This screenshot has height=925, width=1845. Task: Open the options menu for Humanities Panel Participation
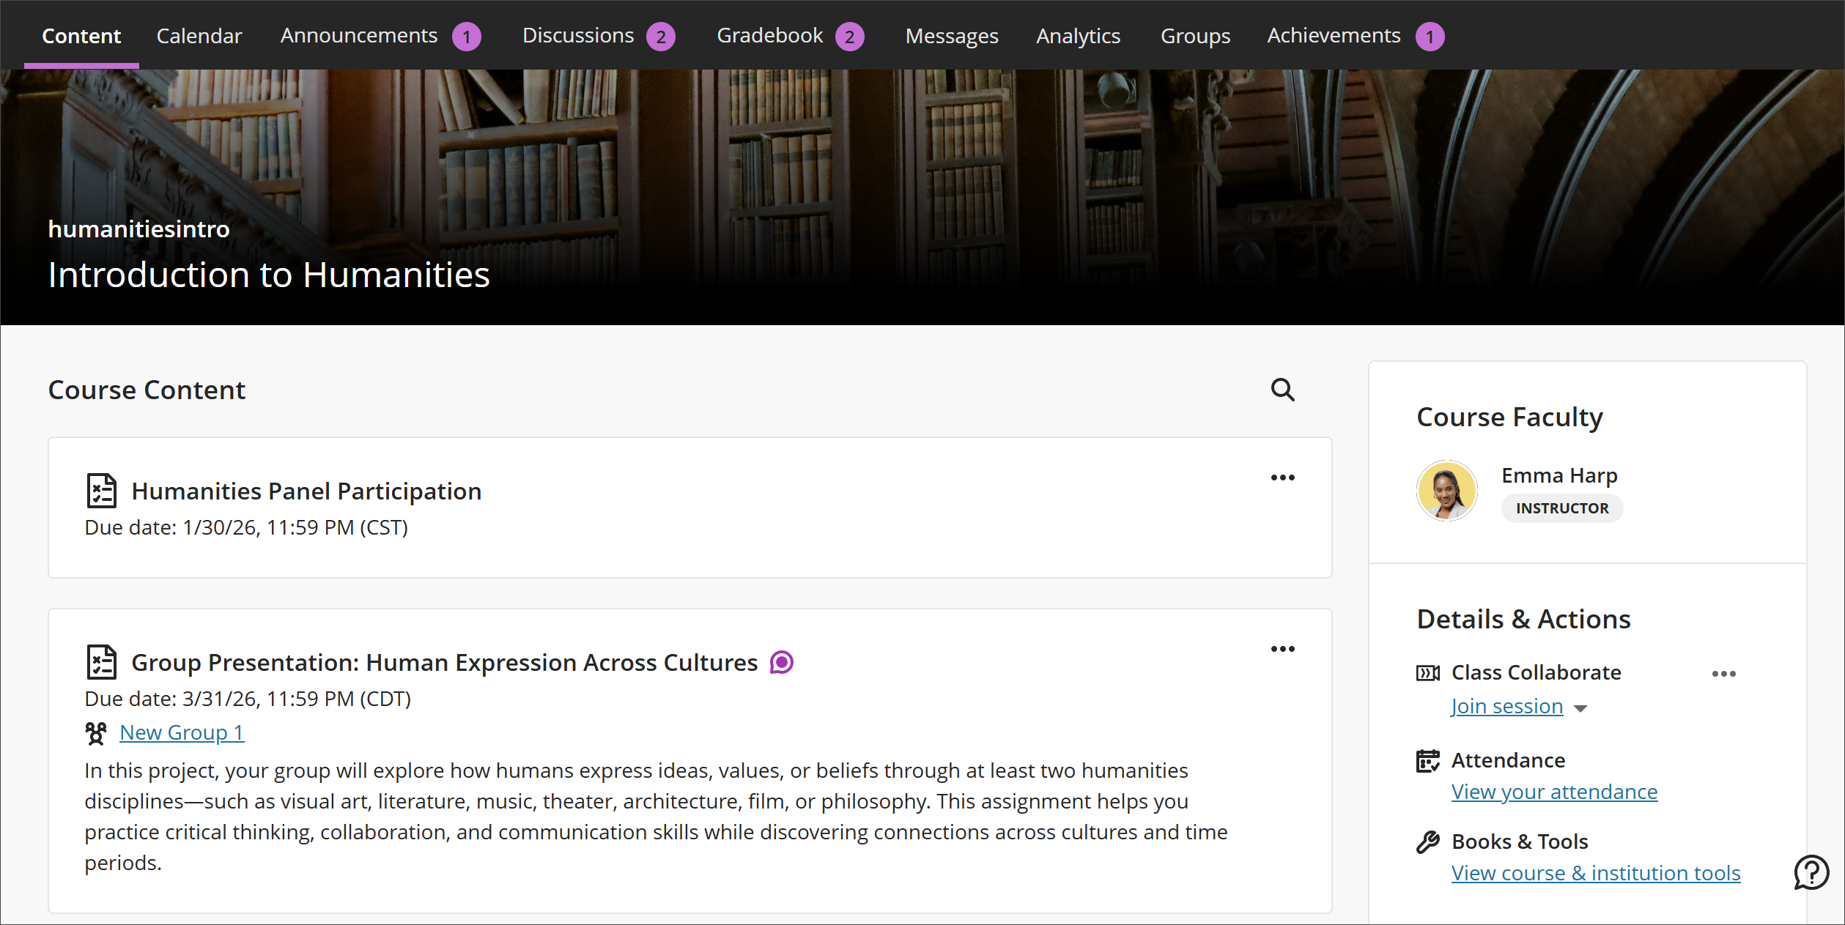[1282, 477]
